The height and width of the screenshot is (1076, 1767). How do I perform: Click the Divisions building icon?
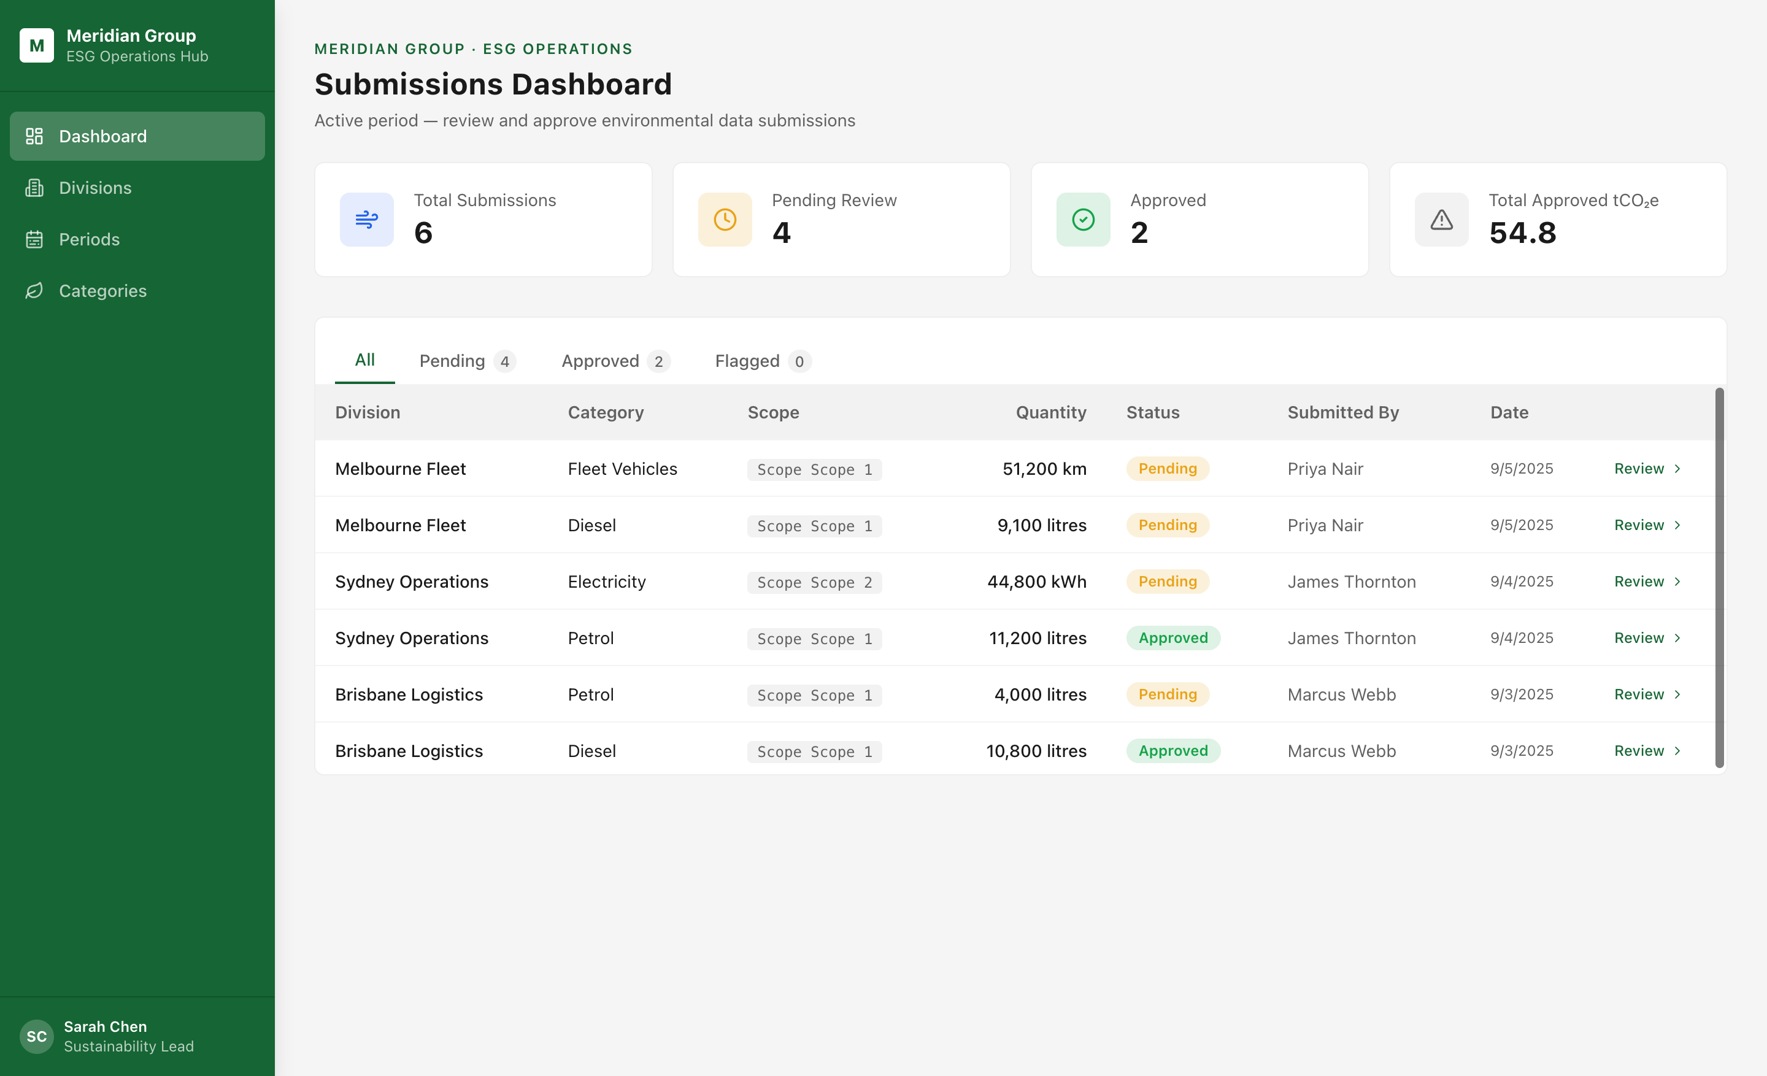point(34,188)
